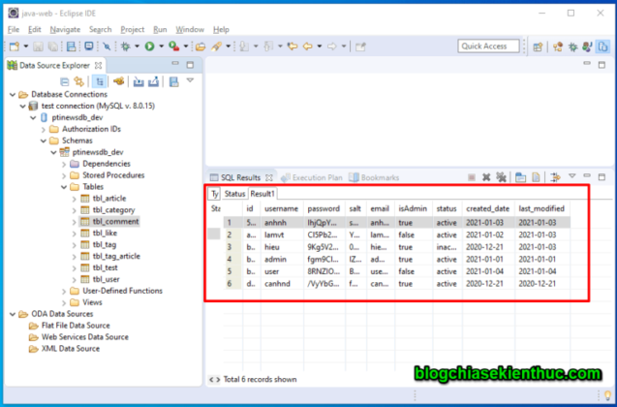Click the Run button in main toolbar
Viewport: 617px width, 407px height.
[150, 46]
